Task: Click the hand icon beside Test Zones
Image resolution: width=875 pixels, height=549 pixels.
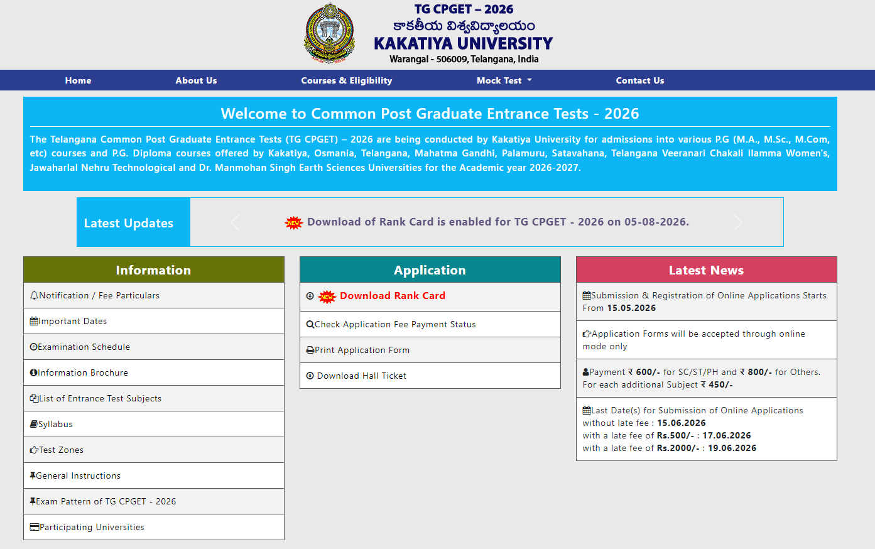Action: pyautogui.click(x=34, y=450)
